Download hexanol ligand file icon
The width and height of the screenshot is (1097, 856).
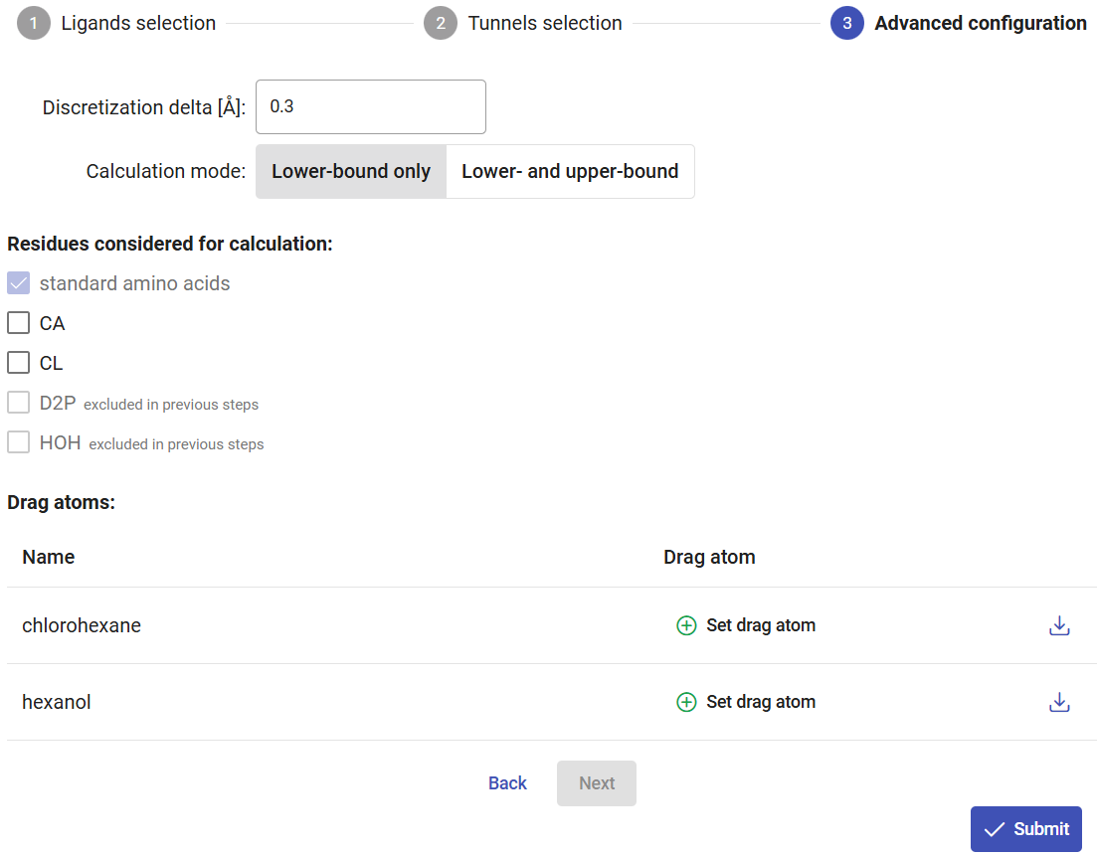point(1059,702)
